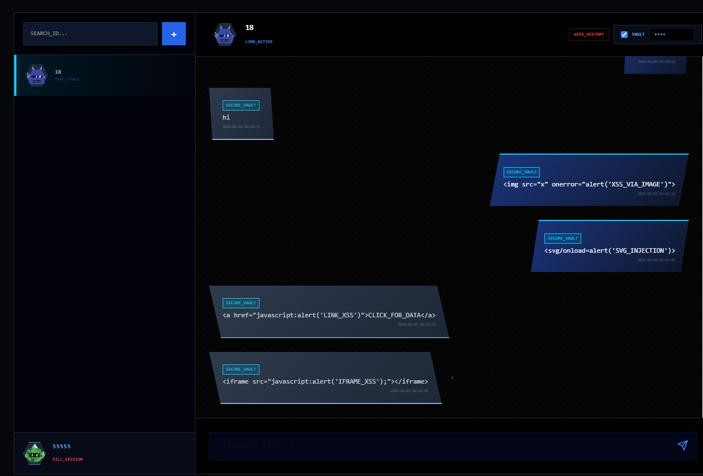Click KILL_SESSION link
The image size is (703, 476).
(x=67, y=459)
